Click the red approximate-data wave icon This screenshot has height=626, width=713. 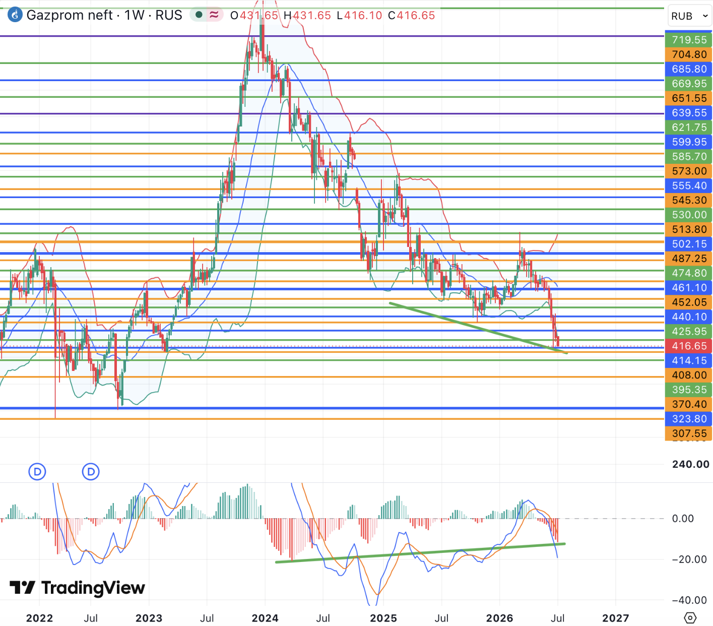pyautogui.click(x=214, y=15)
